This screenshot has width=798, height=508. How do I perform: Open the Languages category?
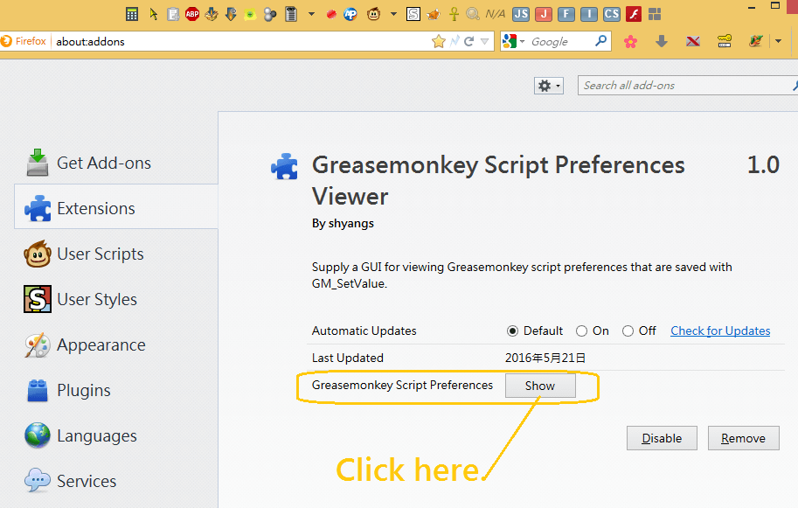click(x=116, y=435)
